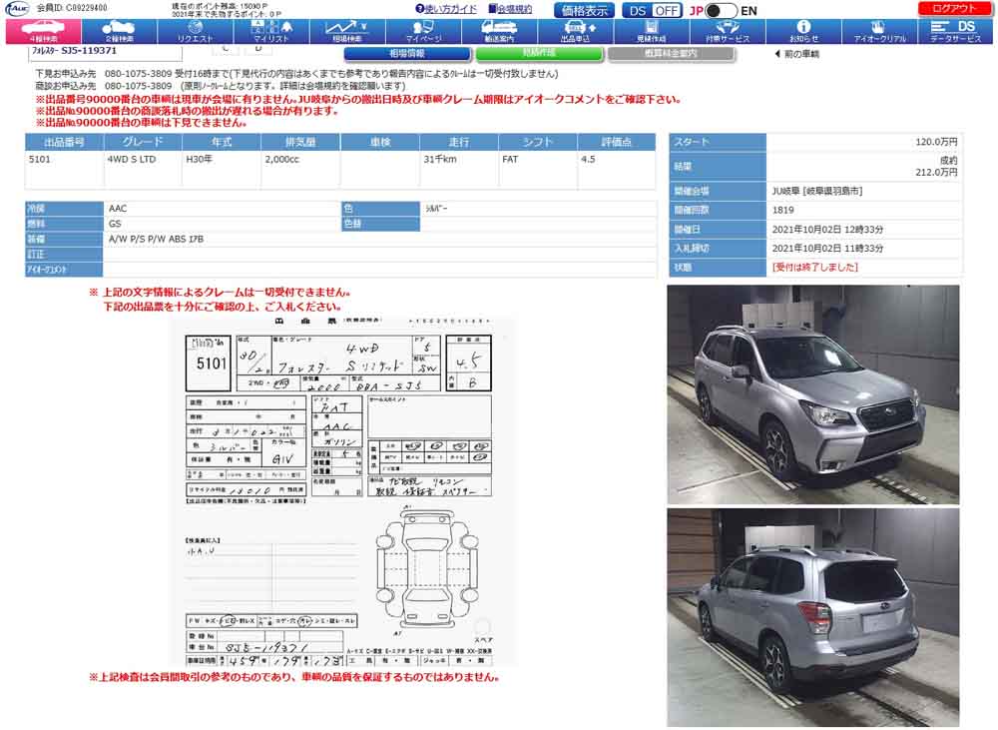Image resolution: width=998 pixels, height=730 pixels.
Task: Open the マイページ menu
Action: click(423, 31)
